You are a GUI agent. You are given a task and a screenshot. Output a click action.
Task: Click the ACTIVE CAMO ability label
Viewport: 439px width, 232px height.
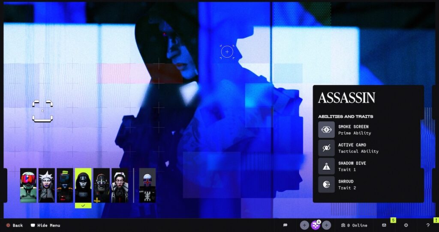(x=352, y=145)
